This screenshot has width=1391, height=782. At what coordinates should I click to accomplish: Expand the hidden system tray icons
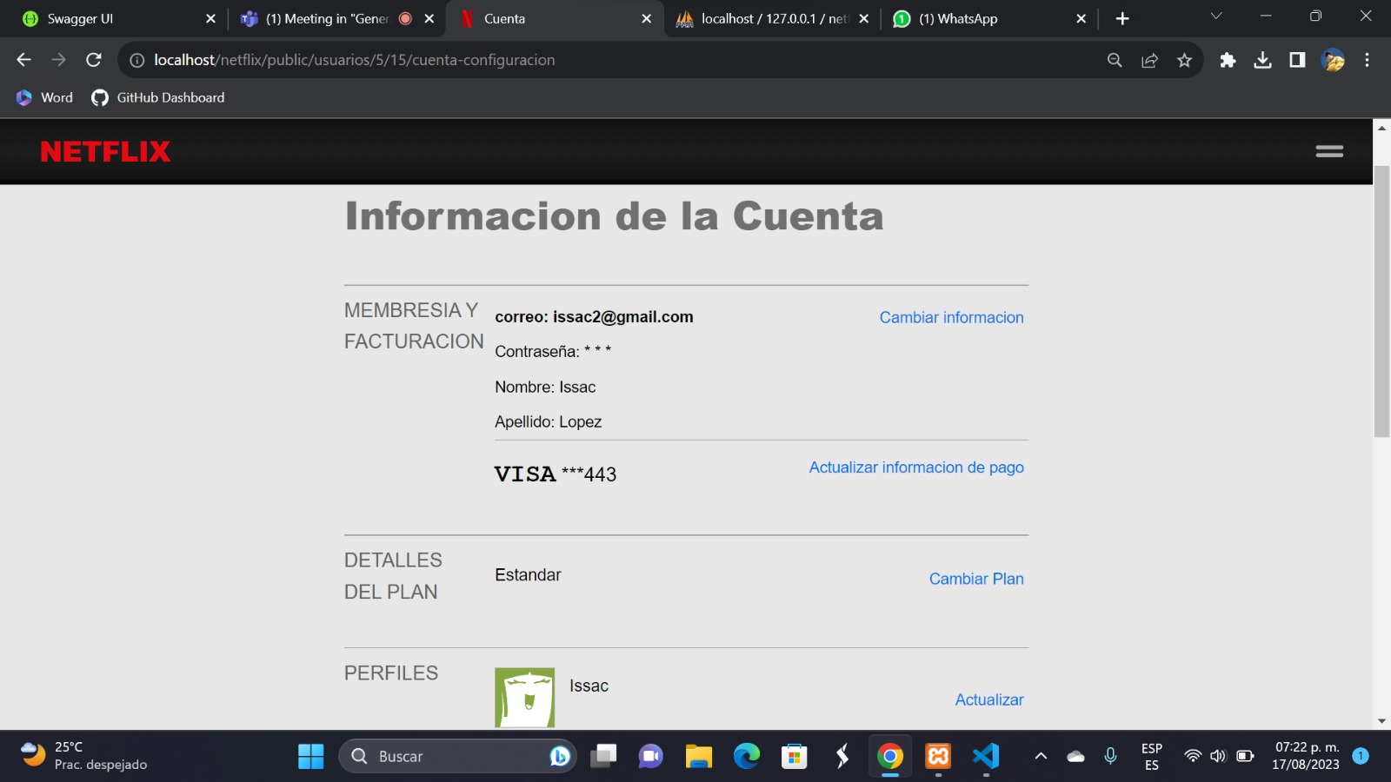[1041, 756]
